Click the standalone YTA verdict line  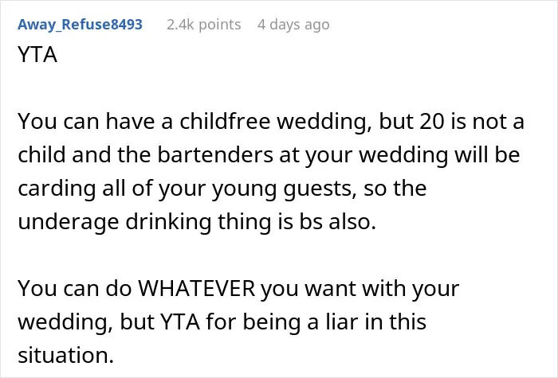coord(37,55)
